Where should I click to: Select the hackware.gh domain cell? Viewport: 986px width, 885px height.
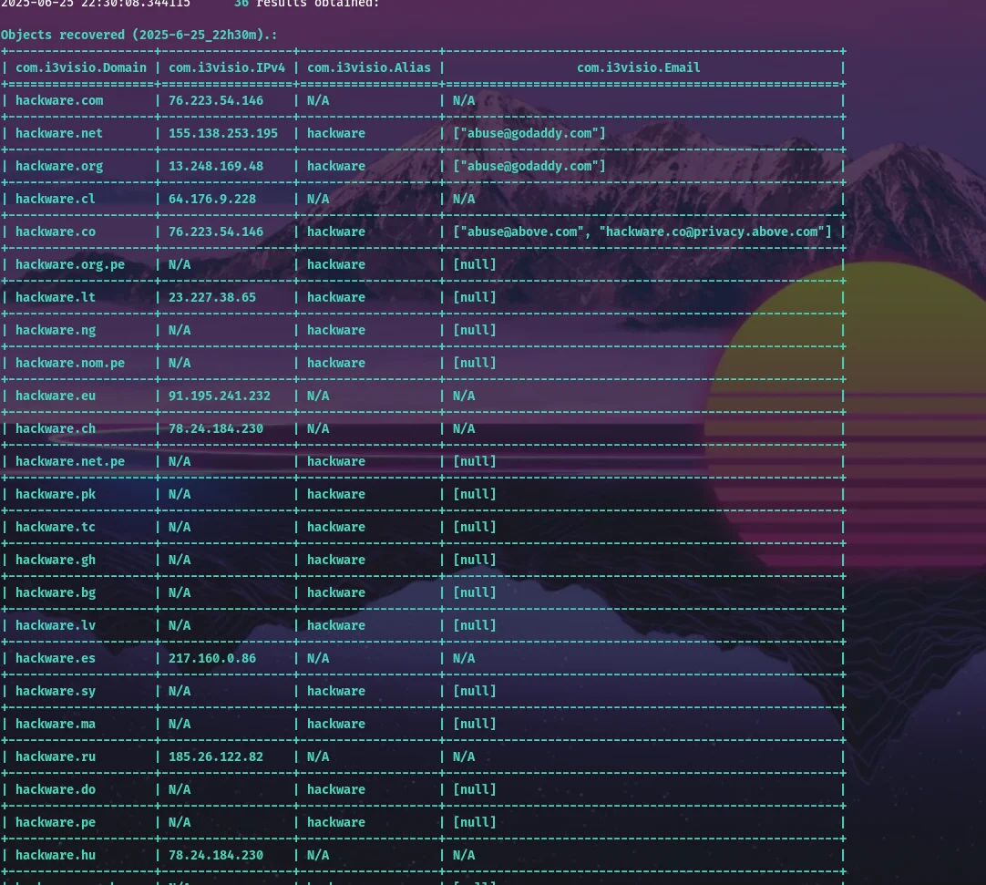56,560
